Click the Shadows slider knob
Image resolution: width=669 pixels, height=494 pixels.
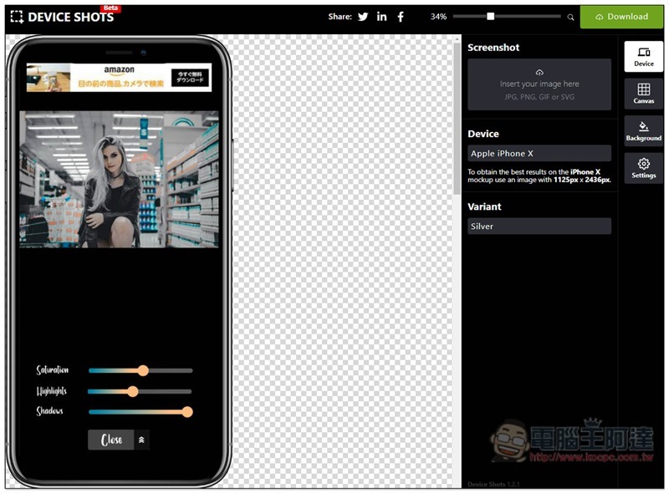[x=186, y=411]
